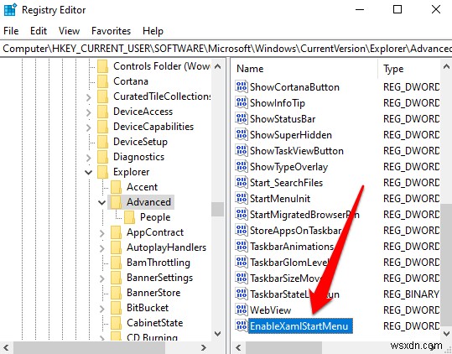Click the DWORD icon beside ShowStatusBar
The height and width of the screenshot is (354, 452).
(x=242, y=118)
